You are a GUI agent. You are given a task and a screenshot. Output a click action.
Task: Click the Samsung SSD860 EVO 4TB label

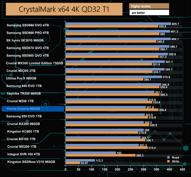[28, 25]
